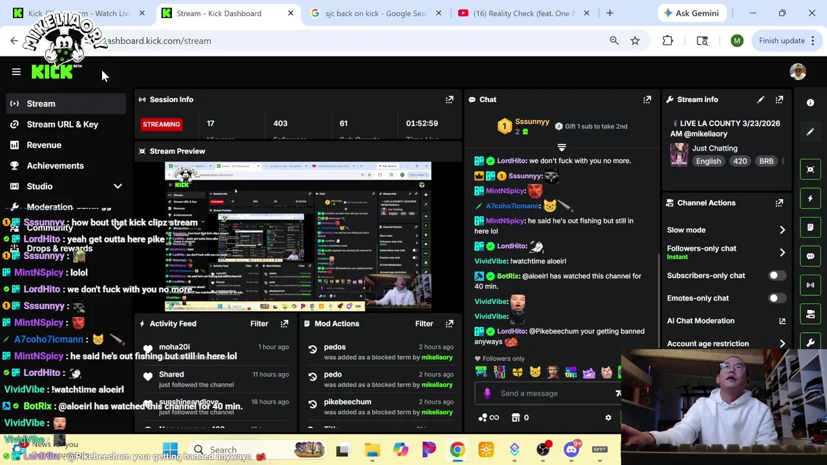Pop out the Session Info panel
The height and width of the screenshot is (465, 827).
click(449, 99)
